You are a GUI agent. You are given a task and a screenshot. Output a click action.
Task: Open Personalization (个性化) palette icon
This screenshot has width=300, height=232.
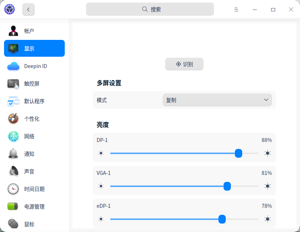14,119
